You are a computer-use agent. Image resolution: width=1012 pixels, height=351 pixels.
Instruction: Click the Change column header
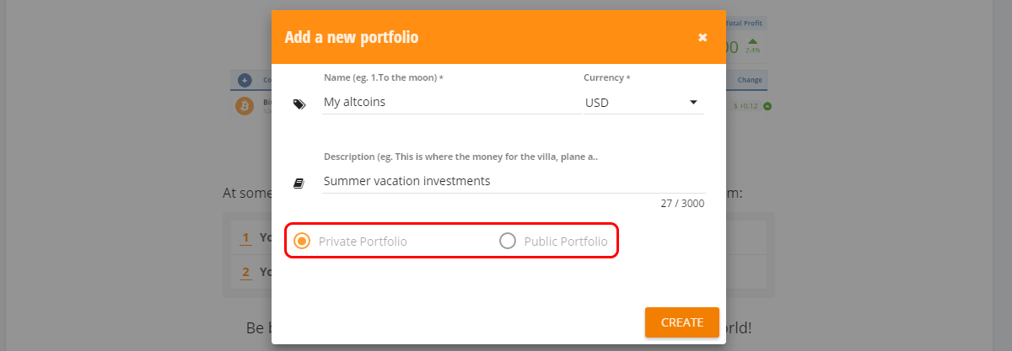pos(750,80)
